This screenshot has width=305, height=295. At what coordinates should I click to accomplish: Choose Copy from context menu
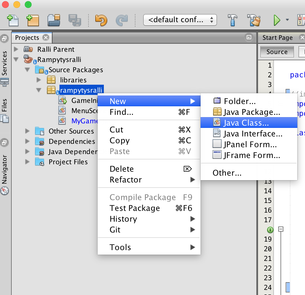(149, 140)
